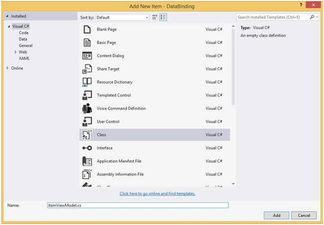Click the Interface template icon
Screen dimensions: 324x225
(87, 148)
